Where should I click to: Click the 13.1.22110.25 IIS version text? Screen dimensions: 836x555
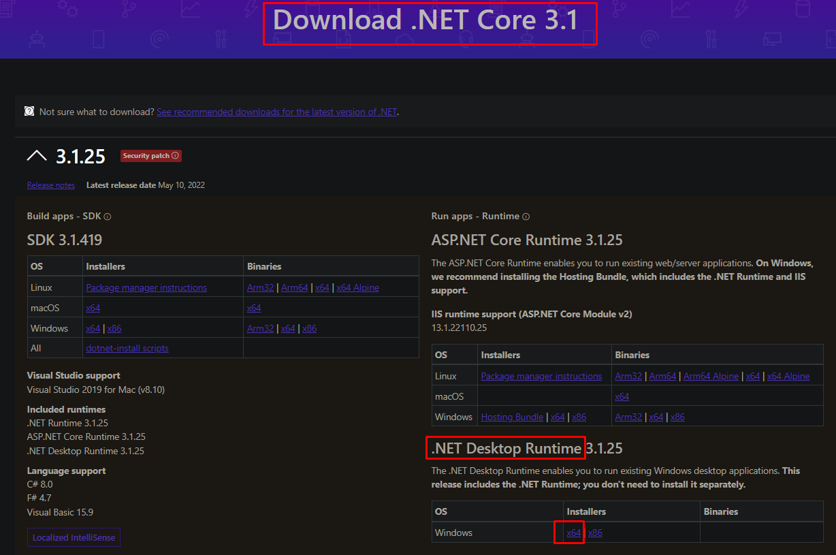point(459,328)
